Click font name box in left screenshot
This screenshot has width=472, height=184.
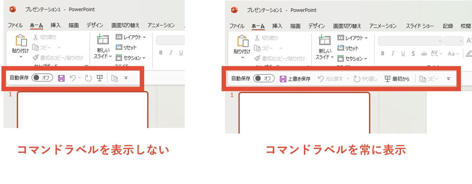[170, 40]
